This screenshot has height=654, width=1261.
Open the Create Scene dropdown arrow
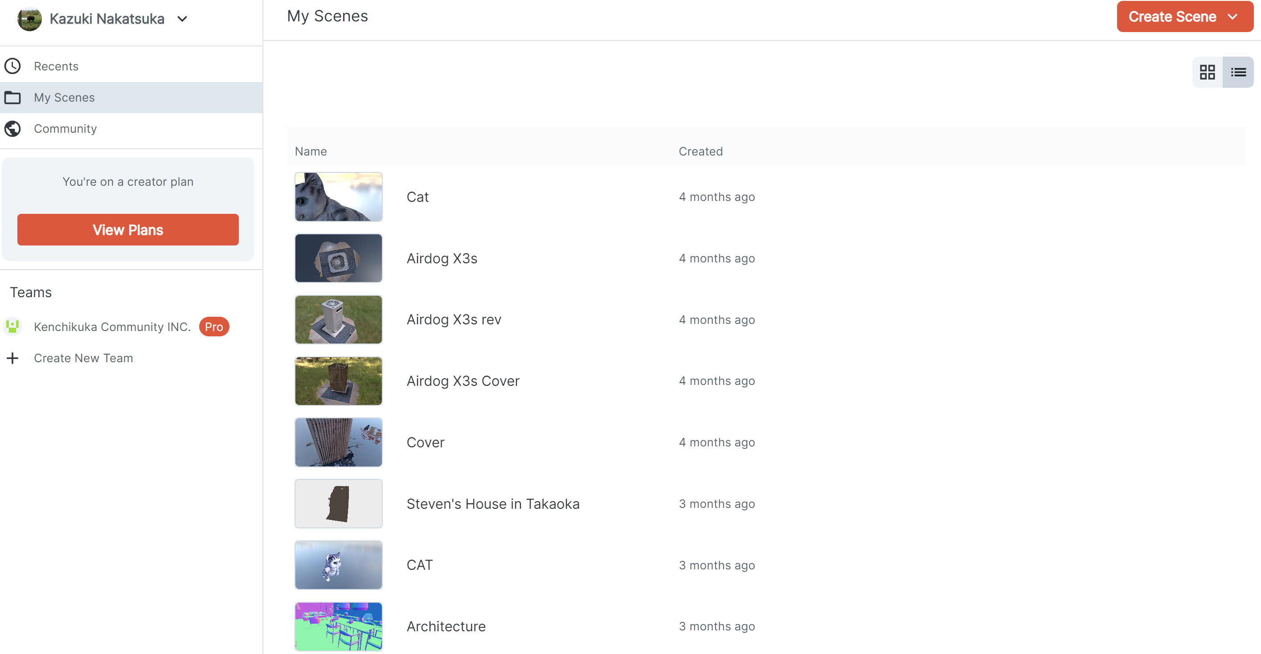pos(1232,16)
